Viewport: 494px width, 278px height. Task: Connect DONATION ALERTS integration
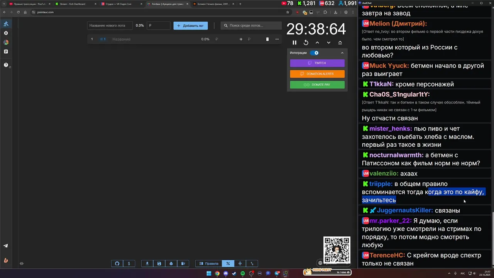point(317,74)
